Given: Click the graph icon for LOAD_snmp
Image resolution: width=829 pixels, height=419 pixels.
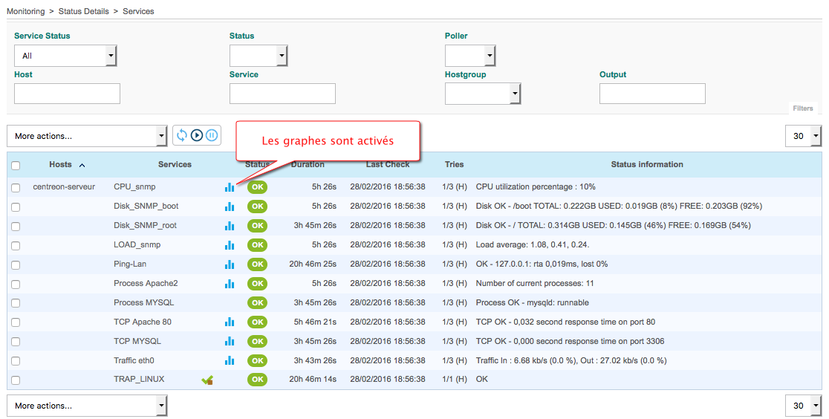Looking at the screenshot, I should (230, 245).
